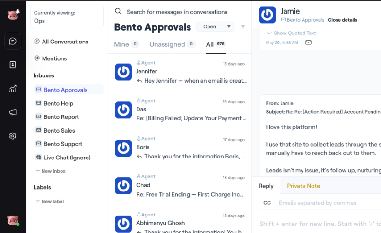The image size is (381, 233).
Task: Select the Live Chat (Ignore) inbox
Action: [x=69, y=158]
